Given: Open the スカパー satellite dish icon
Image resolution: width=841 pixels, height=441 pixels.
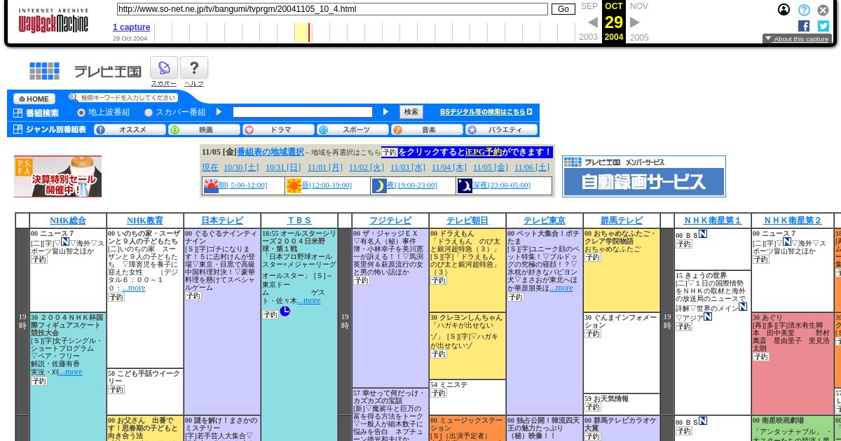Looking at the screenshot, I should (164, 68).
